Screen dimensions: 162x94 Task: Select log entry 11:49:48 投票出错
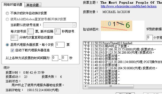[123, 59]
